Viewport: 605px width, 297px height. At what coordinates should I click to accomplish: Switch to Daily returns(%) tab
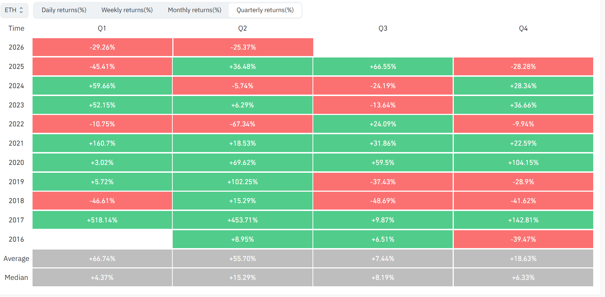tap(64, 10)
